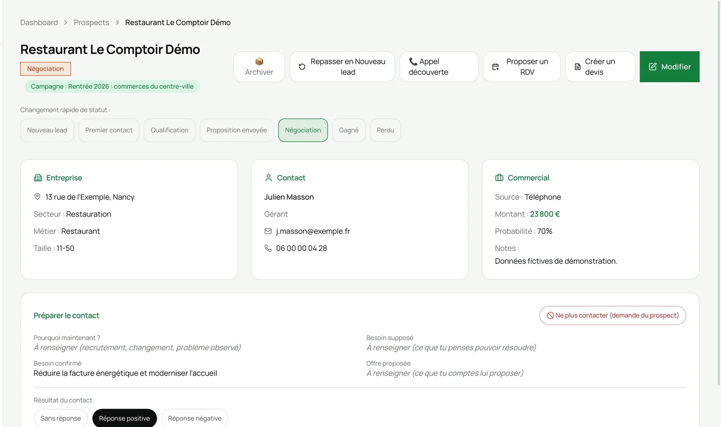Click Repasser en Nouveau lead button
The width and height of the screenshot is (721, 427).
342,67
